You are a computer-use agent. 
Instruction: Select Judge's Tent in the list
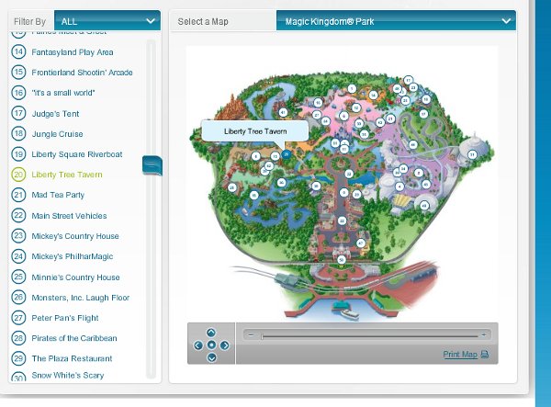point(55,114)
